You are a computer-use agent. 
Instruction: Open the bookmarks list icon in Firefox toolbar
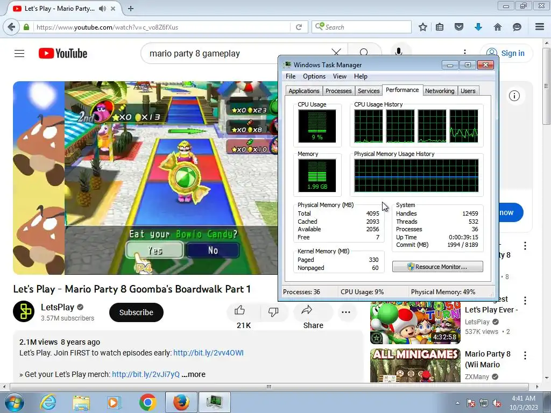coord(440,27)
